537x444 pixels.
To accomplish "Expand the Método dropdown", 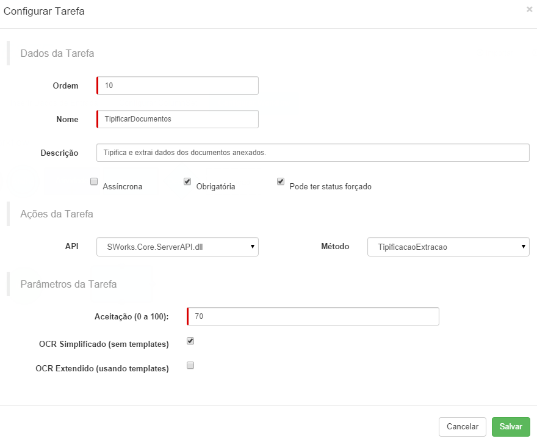I will tap(448, 247).
